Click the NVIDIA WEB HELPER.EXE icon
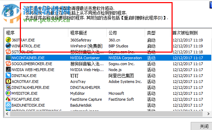The width and height of the screenshot is (212, 130). coord(8,70)
